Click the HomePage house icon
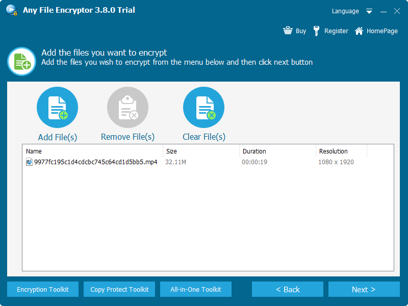 click(359, 31)
